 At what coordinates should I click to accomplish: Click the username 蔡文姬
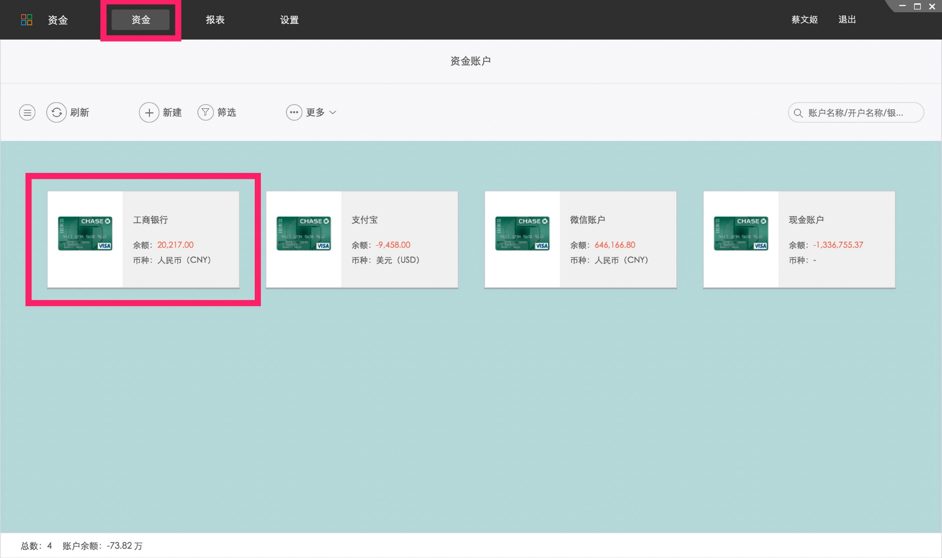point(804,20)
